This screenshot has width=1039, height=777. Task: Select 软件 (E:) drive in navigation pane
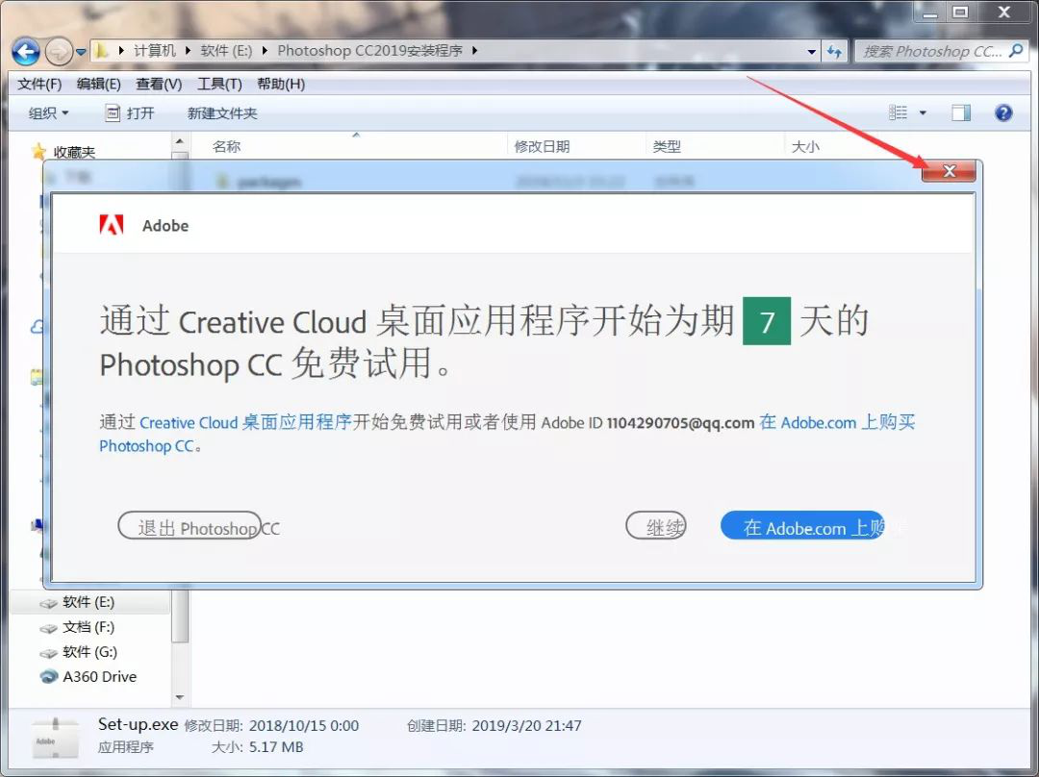pos(89,602)
